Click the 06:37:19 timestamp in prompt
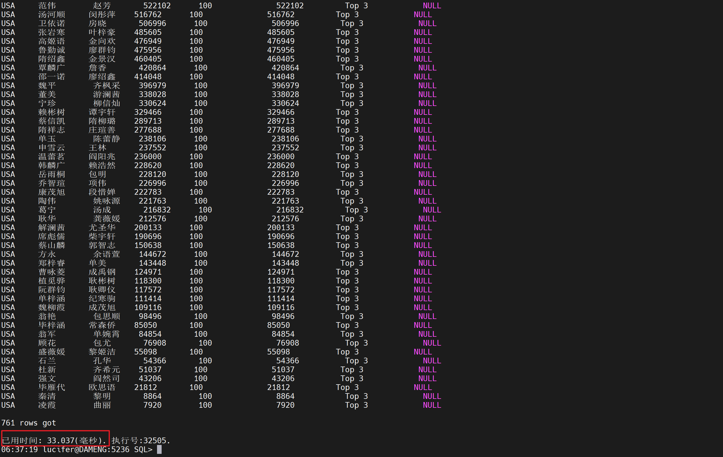 pos(19,450)
